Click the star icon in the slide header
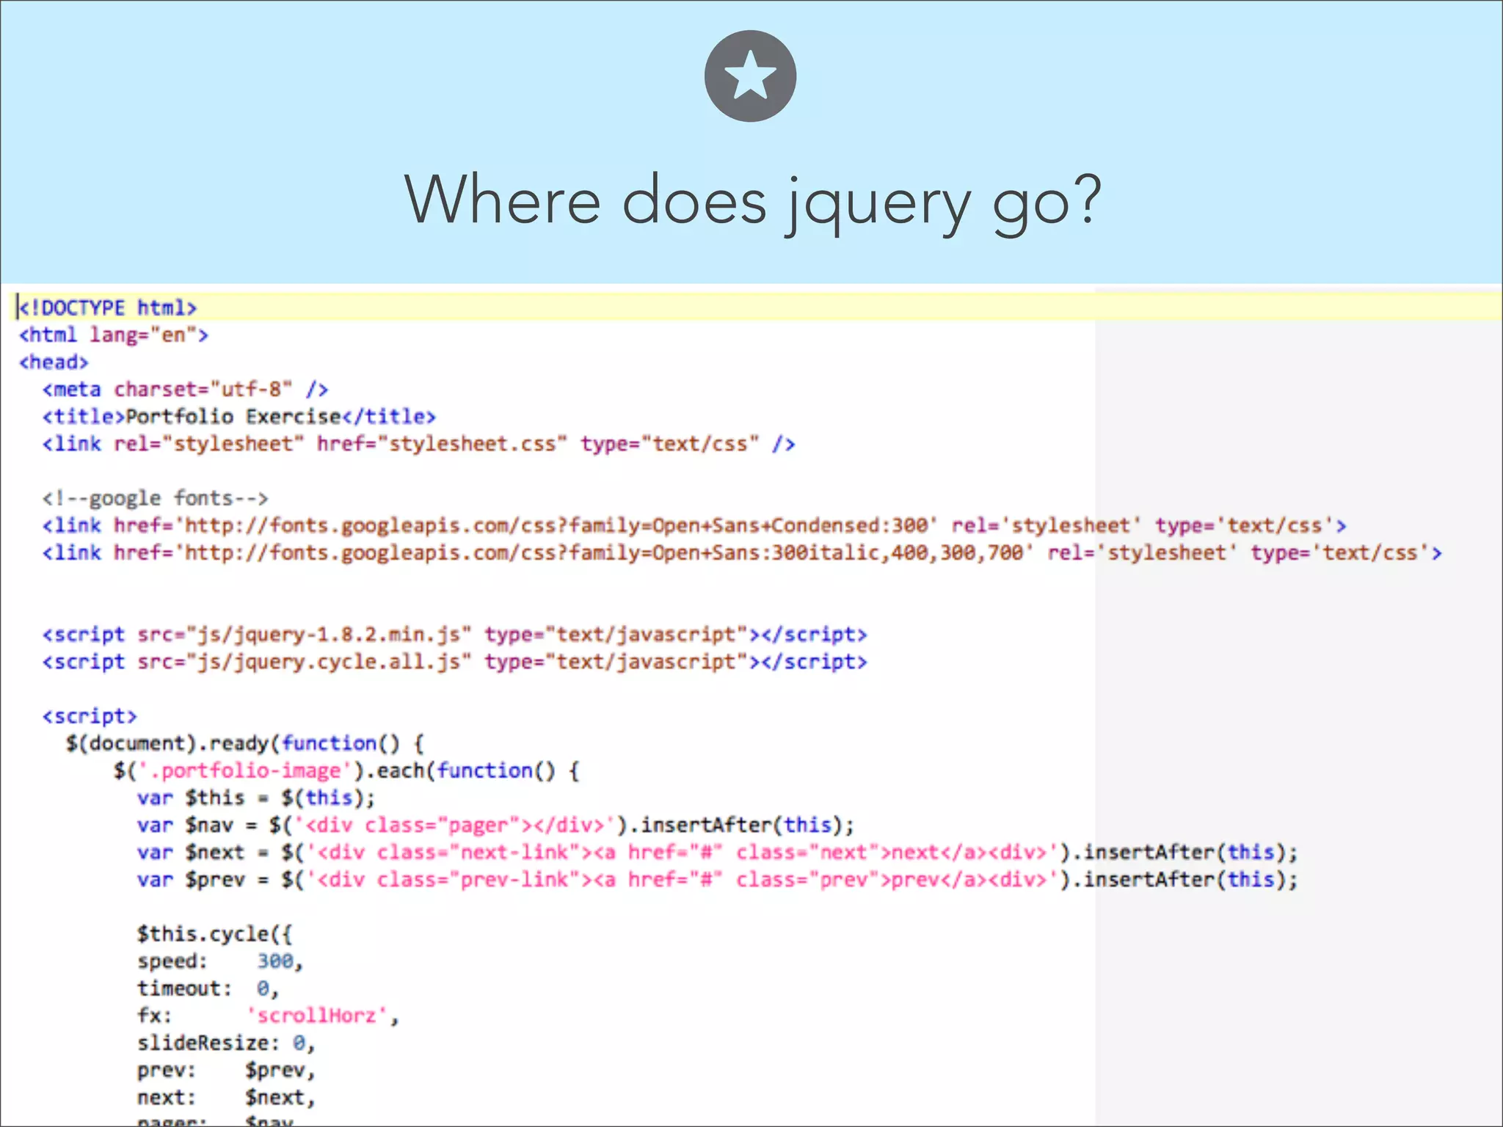 [750, 76]
